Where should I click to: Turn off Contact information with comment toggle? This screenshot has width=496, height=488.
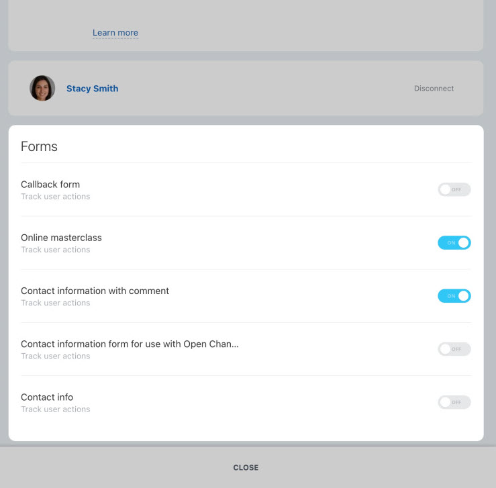454,296
